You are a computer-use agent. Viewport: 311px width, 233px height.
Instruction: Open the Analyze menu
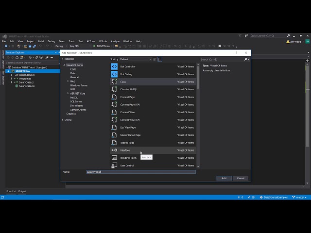coord(115,41)
